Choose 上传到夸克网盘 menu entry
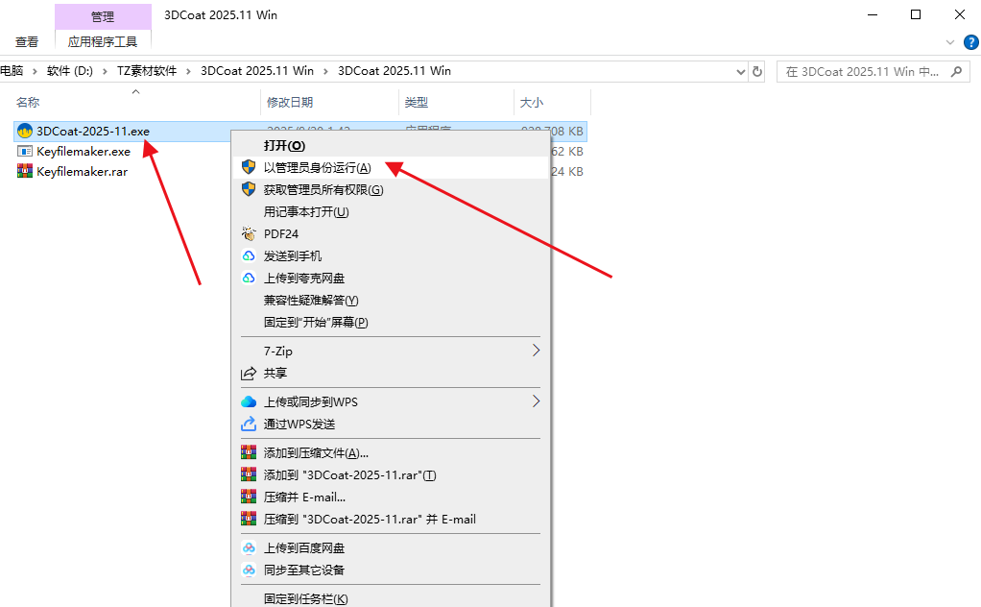 pyautogui.click(x=391, y=278)
